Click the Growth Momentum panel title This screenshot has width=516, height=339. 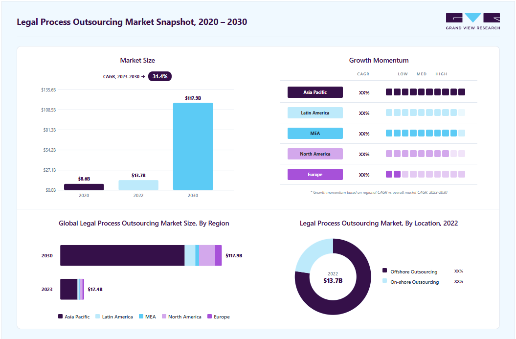pos(379,60)
